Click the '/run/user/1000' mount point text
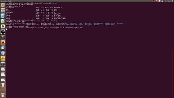This screenshot has height=98, width=174. coord(60,19)
